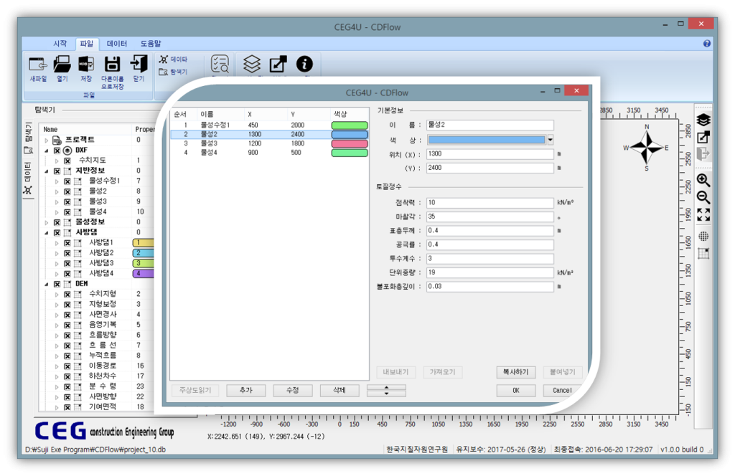Viewport: 735px width, 476px height.
Task: Click the 이름 name input field
Action: point(490,125)
